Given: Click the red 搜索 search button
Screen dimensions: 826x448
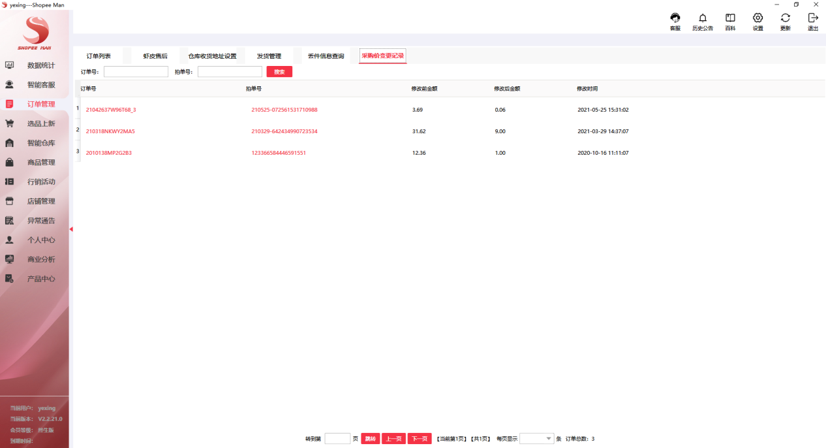Looking at the screenshot, I should coord(279,72).
